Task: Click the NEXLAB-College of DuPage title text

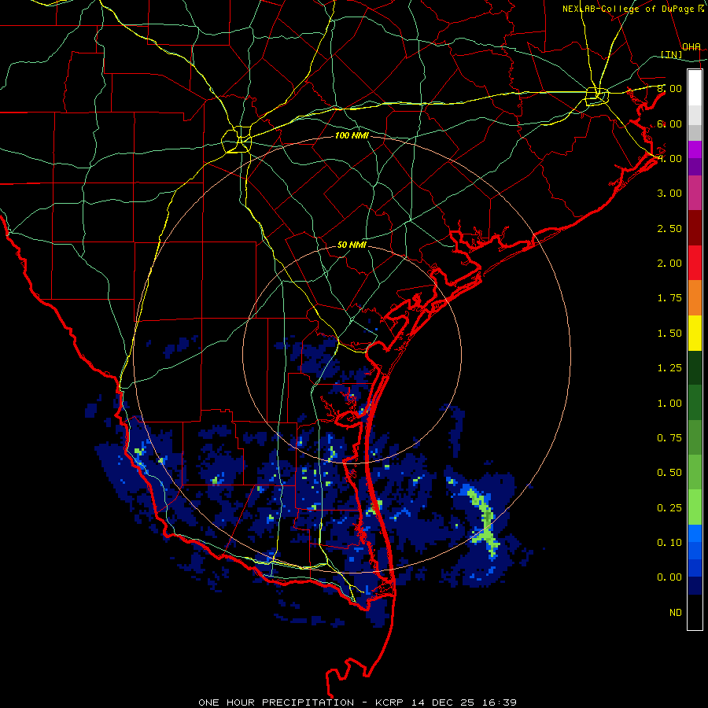Action: (x=628, y=9)
